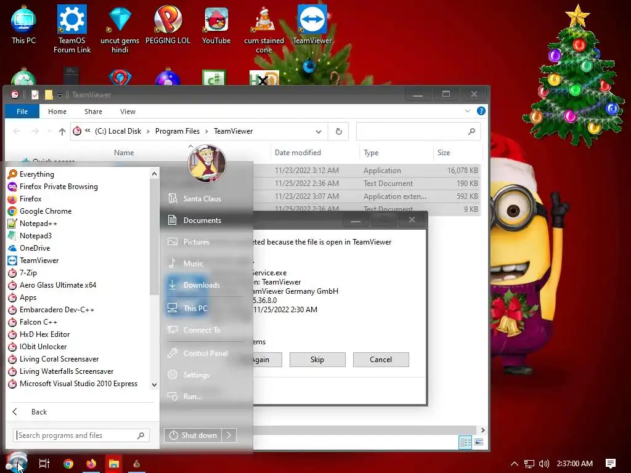Open Pictures from the start menu
631x473 pixels.
(x=197, y=241)
